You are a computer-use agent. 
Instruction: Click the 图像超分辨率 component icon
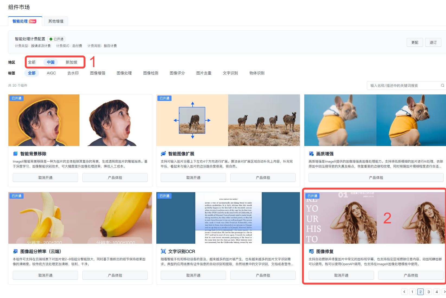15,251
